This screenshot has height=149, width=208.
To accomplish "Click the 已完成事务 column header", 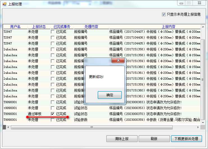I will pyautogui.click(x=62, y=27).
